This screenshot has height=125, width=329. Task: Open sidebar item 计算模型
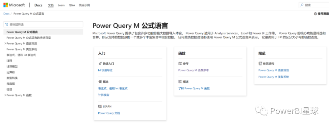[12, 66]
